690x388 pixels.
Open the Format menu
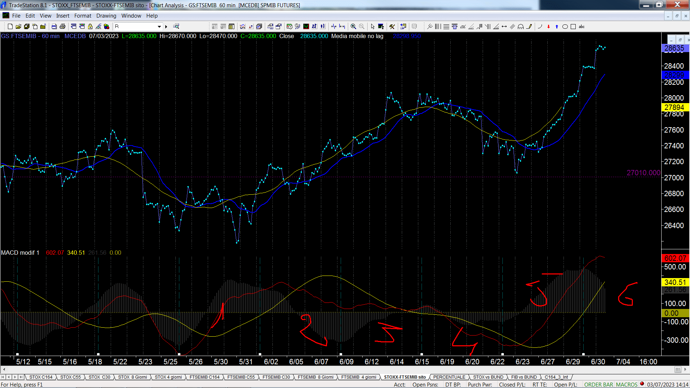tap(83, 16)
